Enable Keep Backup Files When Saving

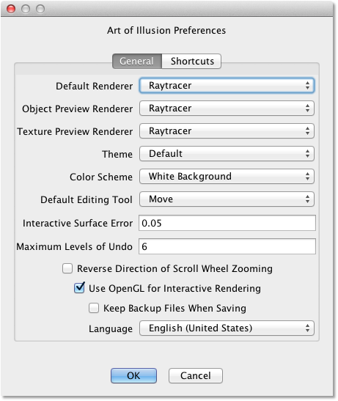(94, 308)
